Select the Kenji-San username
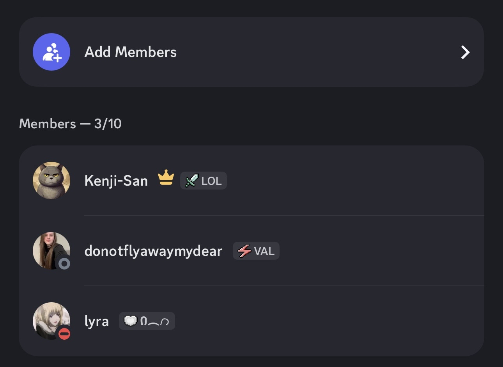This screenshot has width=503, height=367. [x=116, y=181]
